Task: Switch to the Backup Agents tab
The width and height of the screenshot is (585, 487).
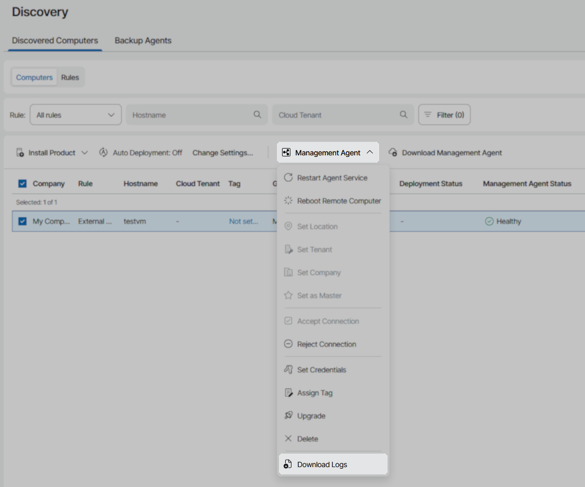Action: click(143, 40)
